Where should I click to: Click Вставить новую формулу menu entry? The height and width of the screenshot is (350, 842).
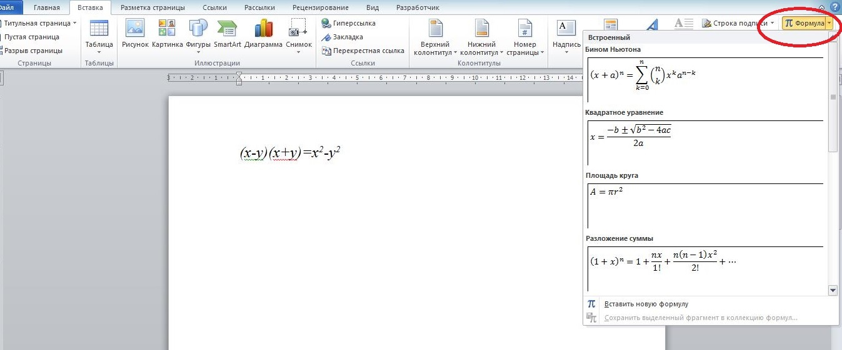pyautogui.click(x=646, y=304)
